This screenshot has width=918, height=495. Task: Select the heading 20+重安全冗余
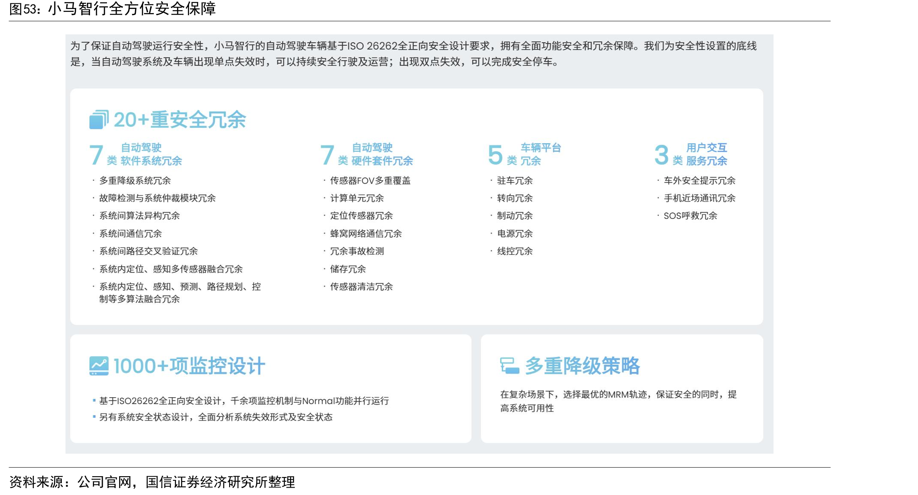coord(180,120)
